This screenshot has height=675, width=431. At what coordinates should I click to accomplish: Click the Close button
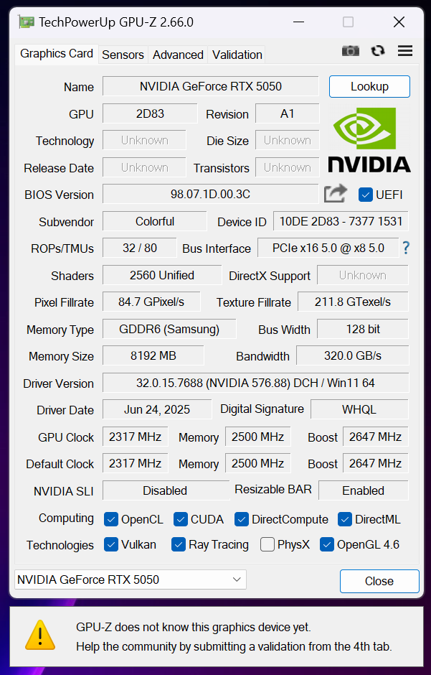tap(379, 581)
